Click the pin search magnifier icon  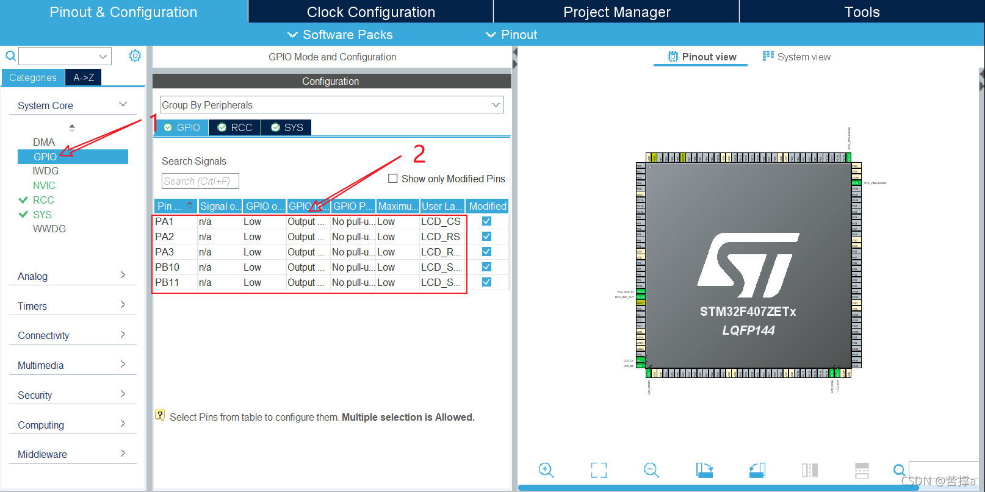(899, 470)
